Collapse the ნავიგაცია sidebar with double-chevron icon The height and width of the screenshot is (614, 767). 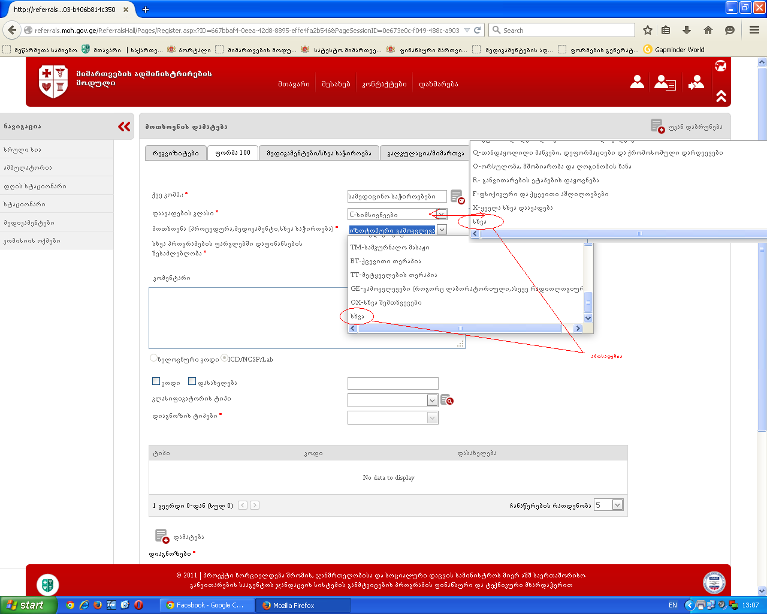tap(124, 127)
